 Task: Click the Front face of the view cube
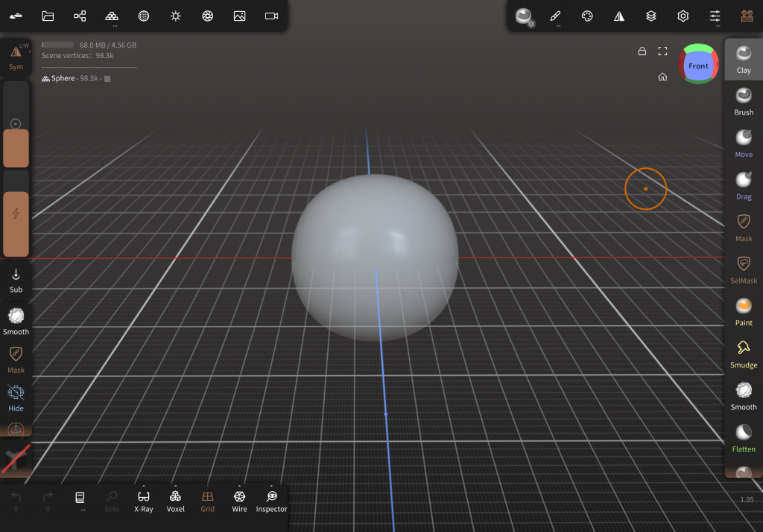(698, 65)
